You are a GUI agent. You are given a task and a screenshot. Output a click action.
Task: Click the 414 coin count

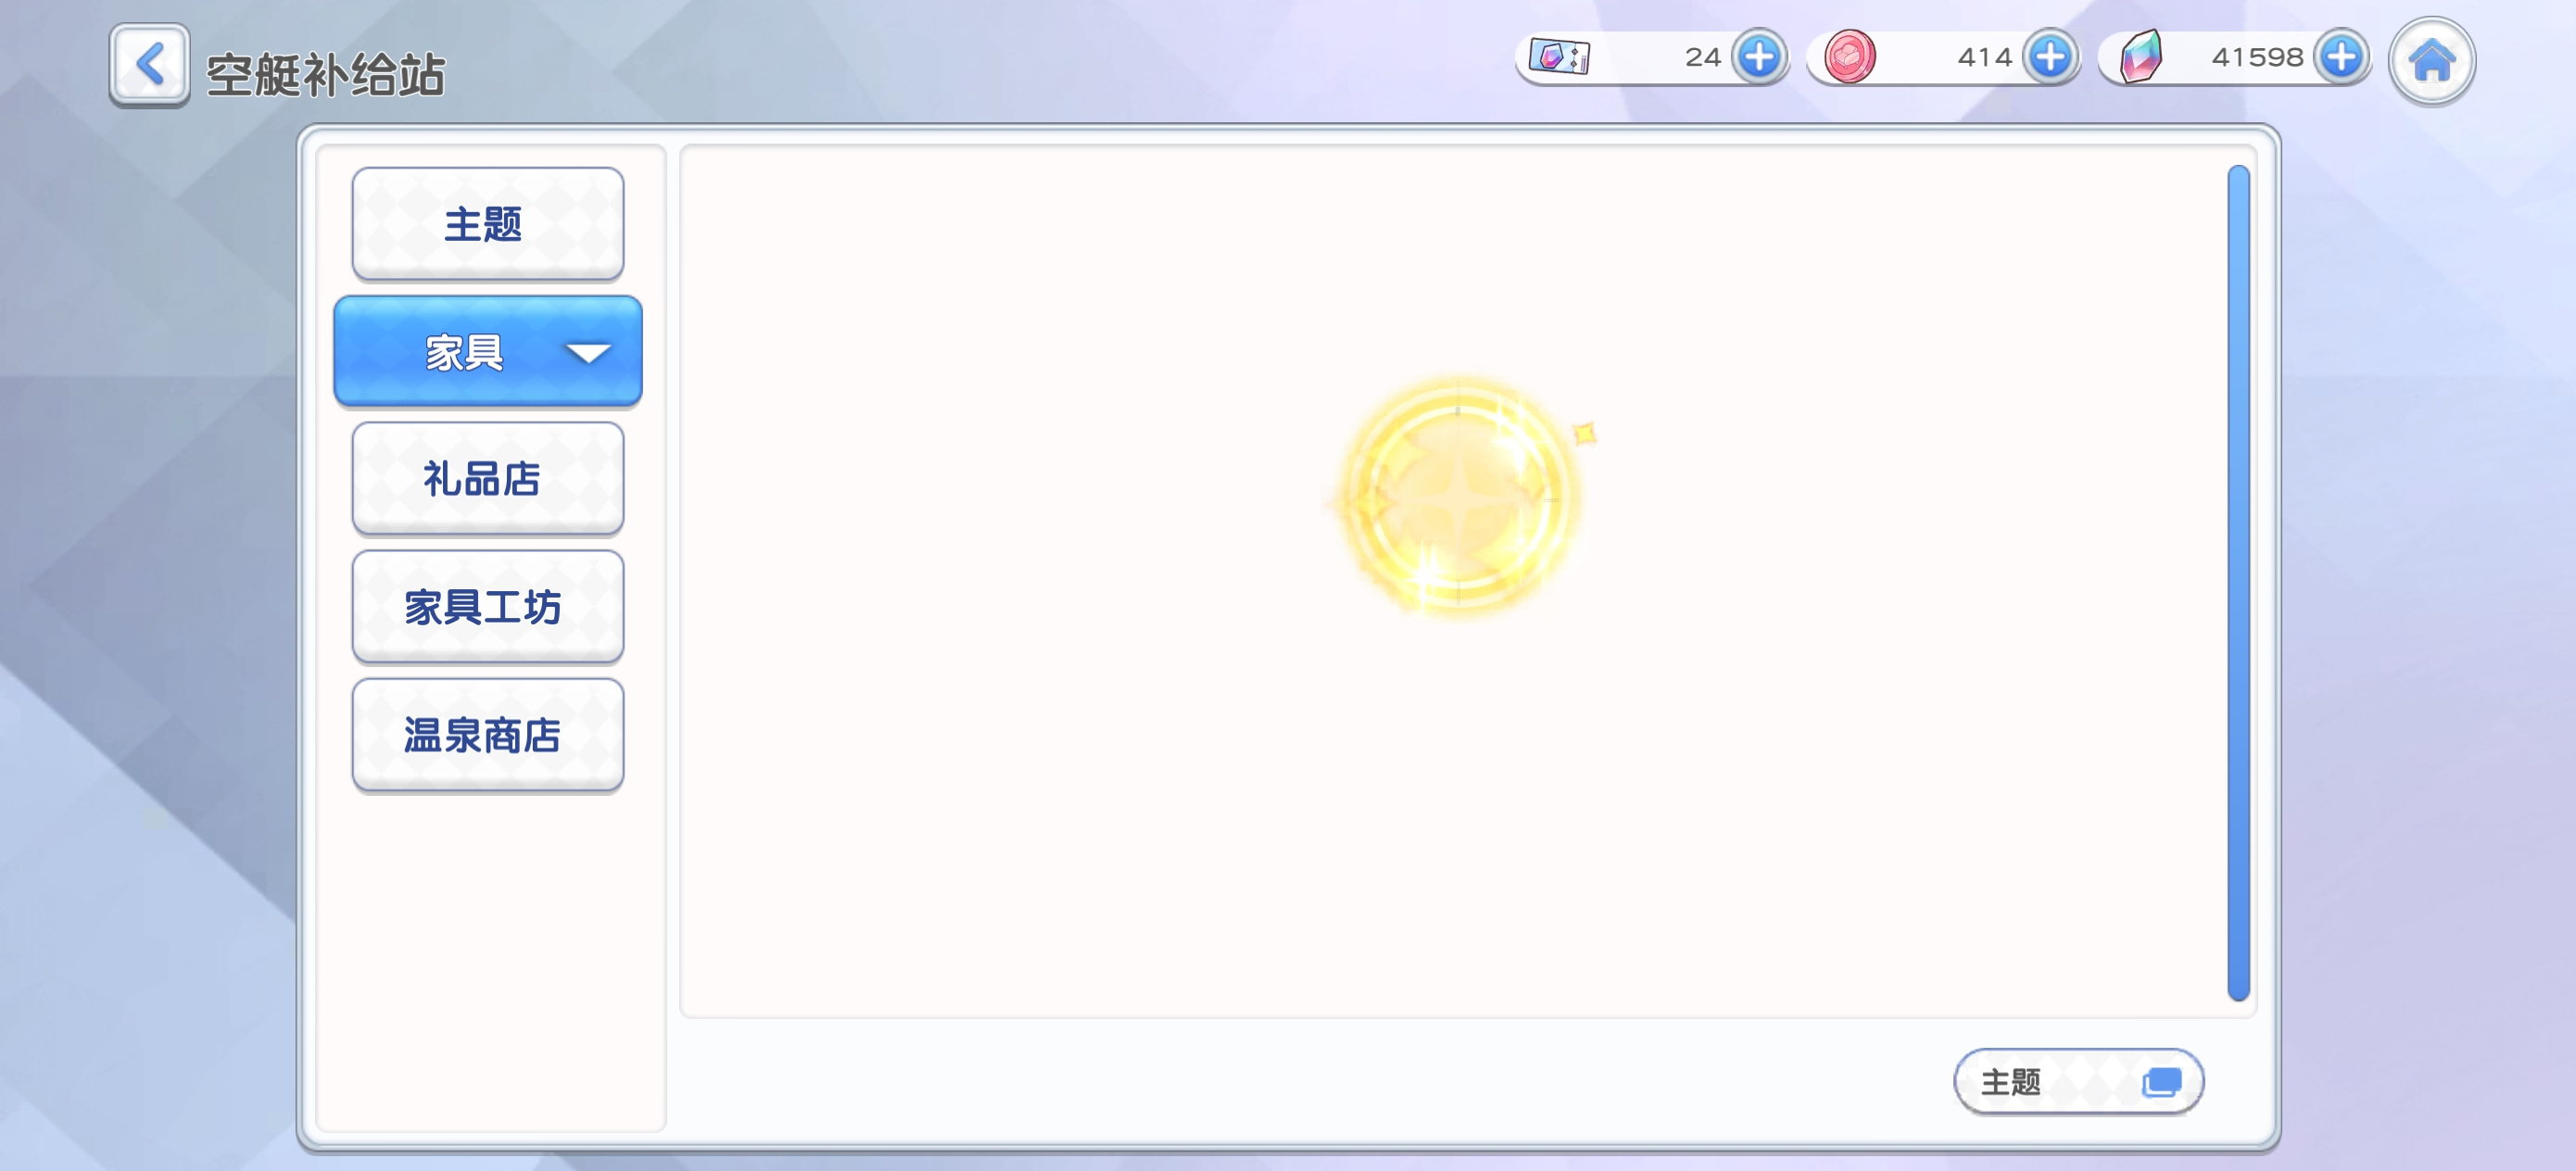(x=1985, y=57)
